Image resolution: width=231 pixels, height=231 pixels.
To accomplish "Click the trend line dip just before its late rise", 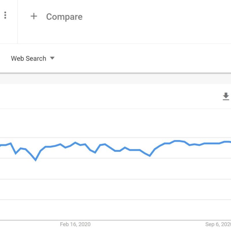I will 150,155.
